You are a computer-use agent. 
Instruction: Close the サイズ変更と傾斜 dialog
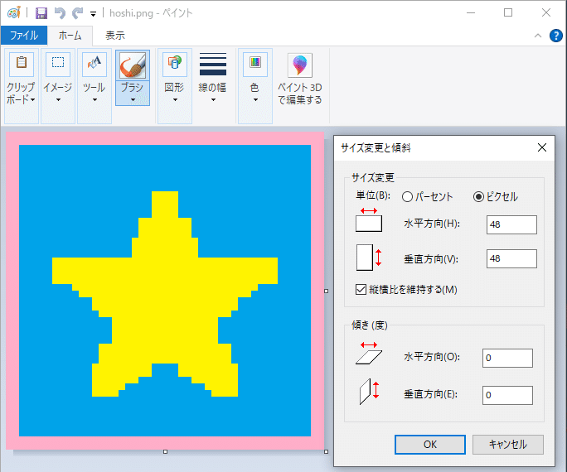pyautogui.click(x=541, y=147)
